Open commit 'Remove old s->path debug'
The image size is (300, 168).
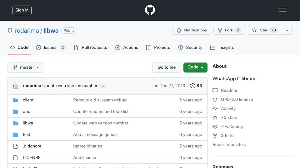click(100, 100)
